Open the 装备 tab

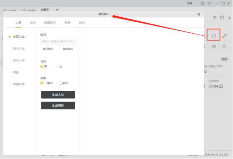tap(67, 23)
